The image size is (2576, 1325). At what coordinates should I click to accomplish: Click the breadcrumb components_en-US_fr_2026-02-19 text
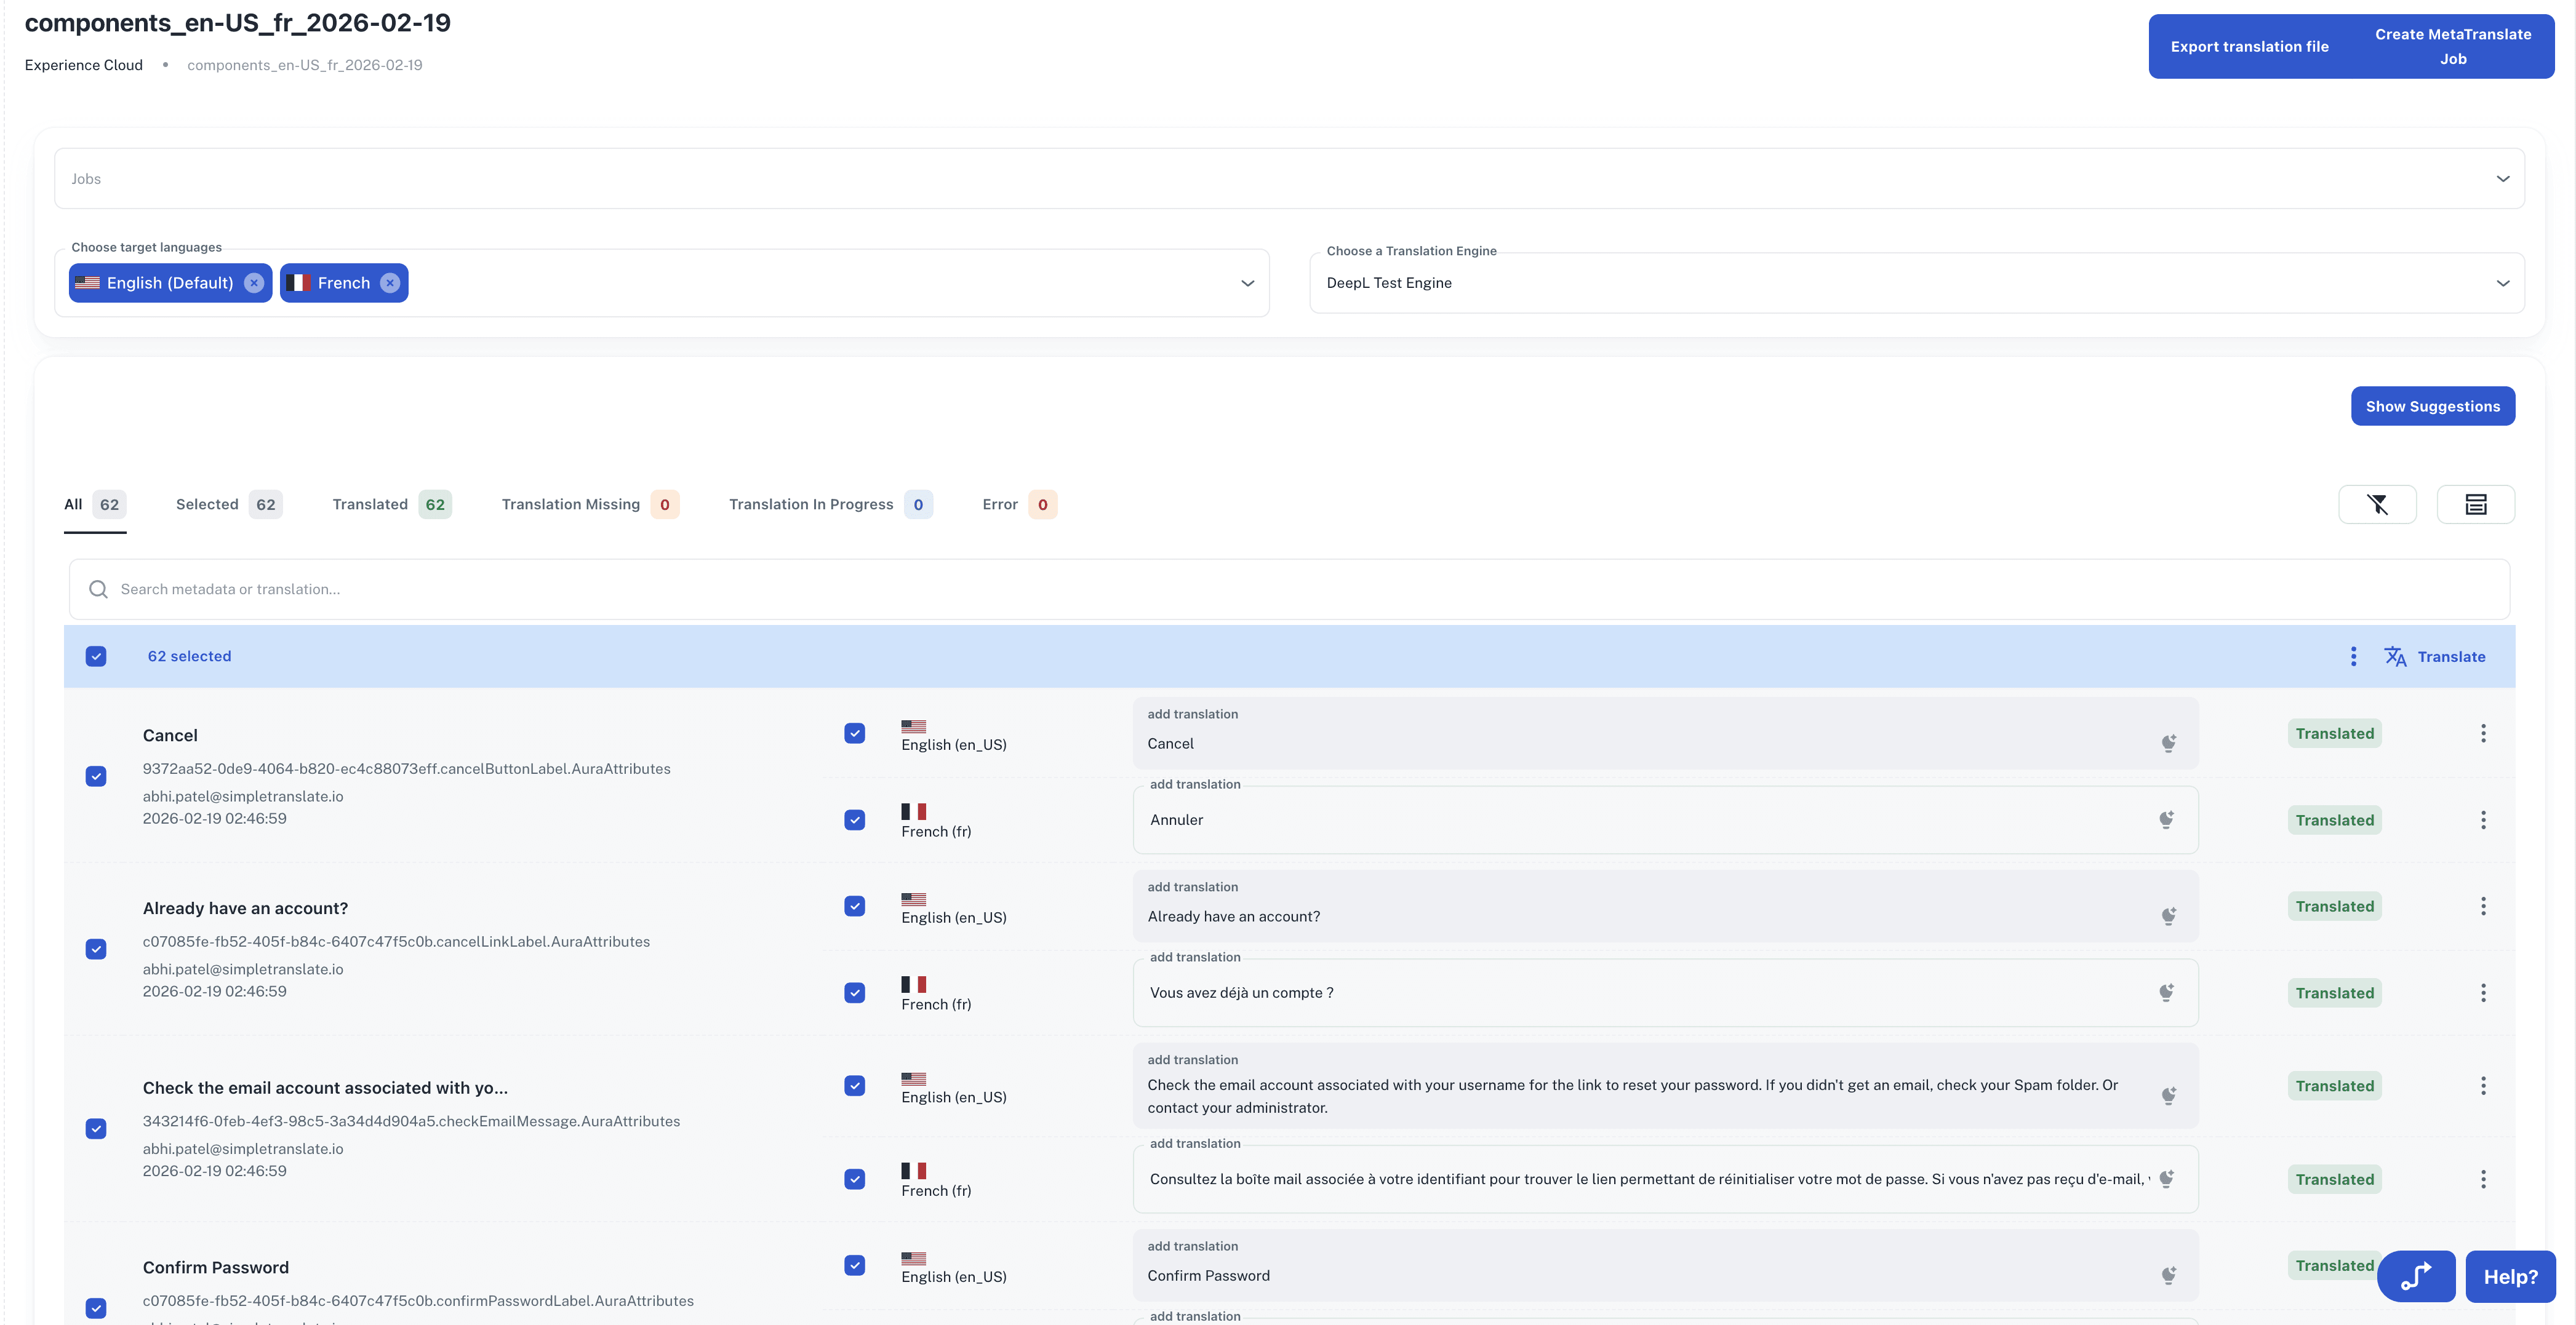(x=305, y=65)
